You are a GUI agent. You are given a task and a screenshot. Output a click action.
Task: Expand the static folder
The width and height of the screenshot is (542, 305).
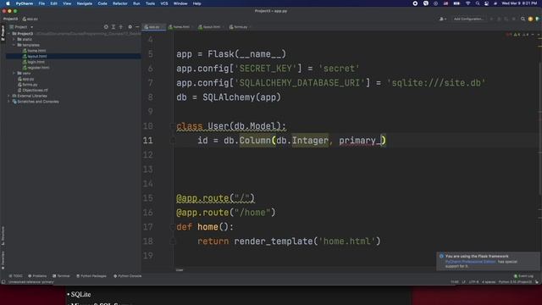pos(14,40)
